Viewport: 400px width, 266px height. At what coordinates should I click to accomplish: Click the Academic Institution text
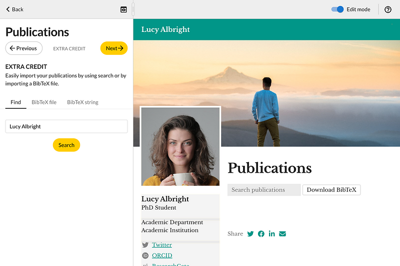coord(170,230)
